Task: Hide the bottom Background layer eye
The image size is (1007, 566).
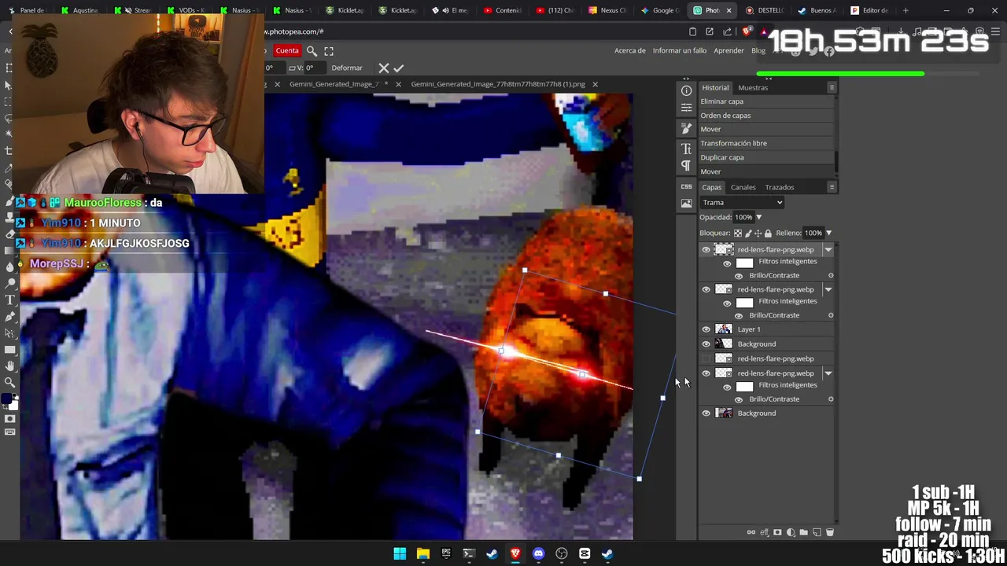Action: (x=706, y=413)
